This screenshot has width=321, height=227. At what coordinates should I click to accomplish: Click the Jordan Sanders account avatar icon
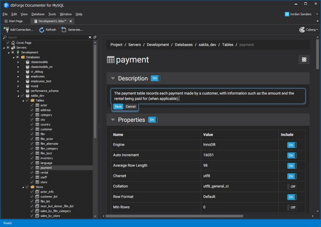(x=287, y=14)
